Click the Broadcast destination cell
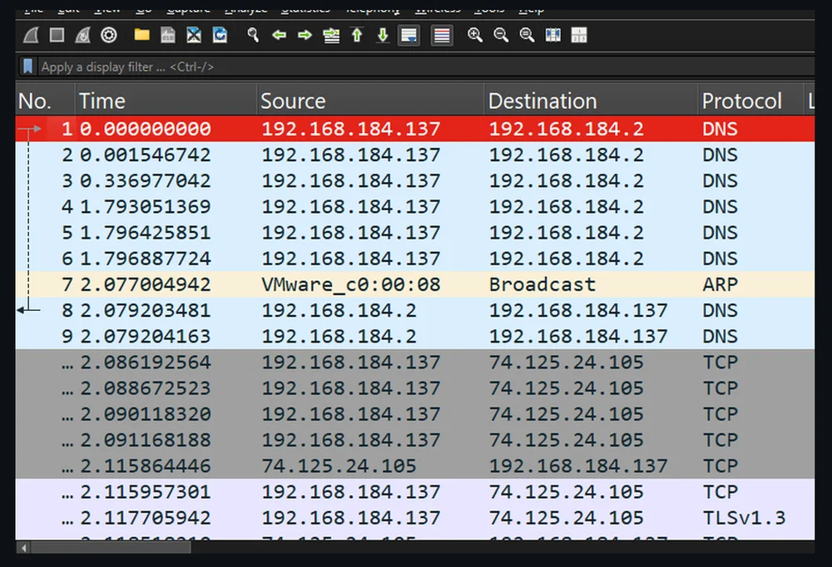This screenshot has width=832, height=567. [542, 285]
